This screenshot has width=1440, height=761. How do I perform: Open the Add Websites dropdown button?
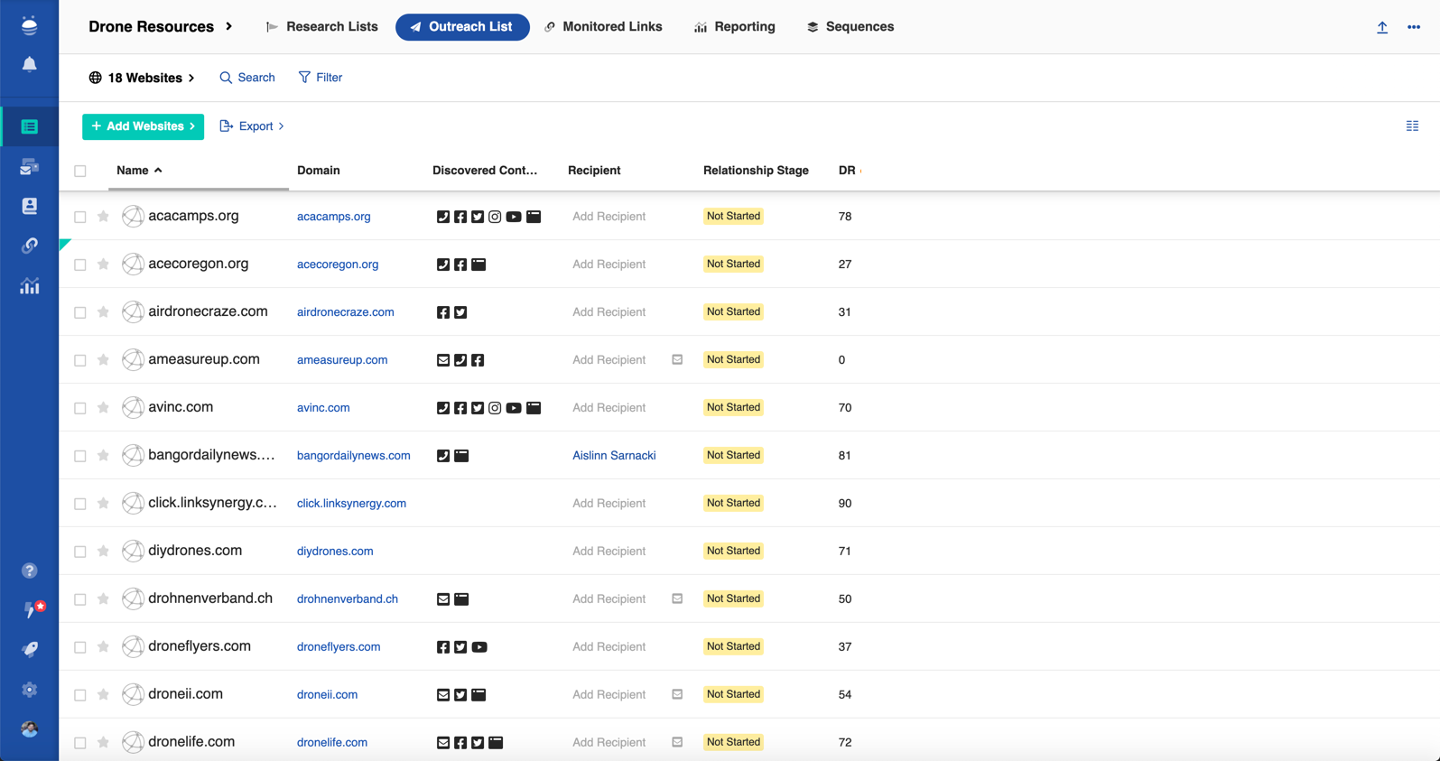[143, 126]
